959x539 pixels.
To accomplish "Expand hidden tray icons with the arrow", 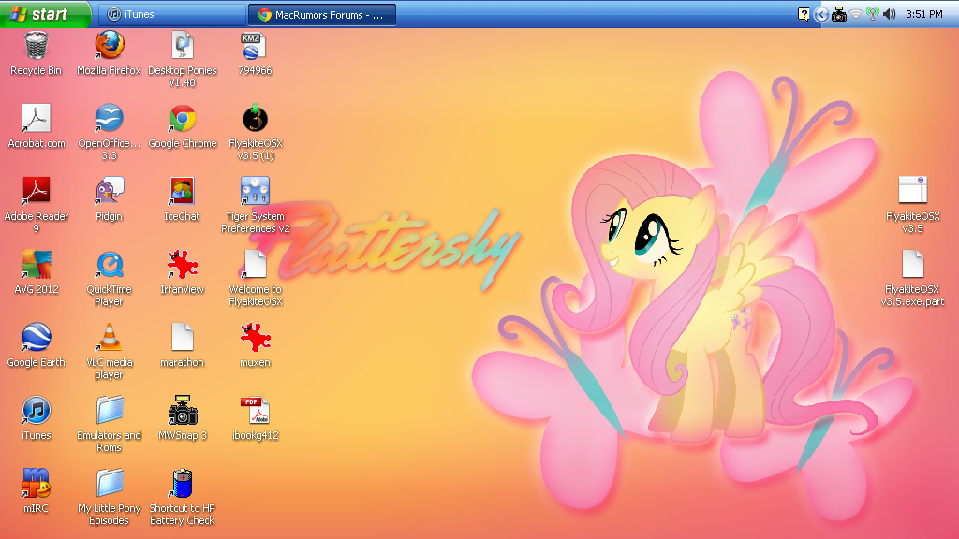I will point(821,14).
